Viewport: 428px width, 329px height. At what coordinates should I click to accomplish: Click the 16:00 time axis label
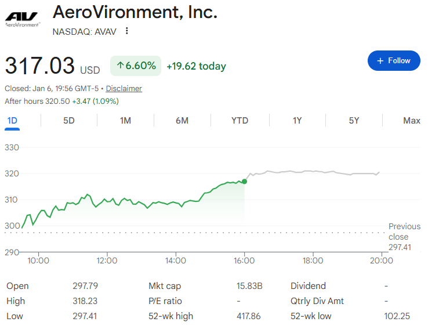[244, 261]
